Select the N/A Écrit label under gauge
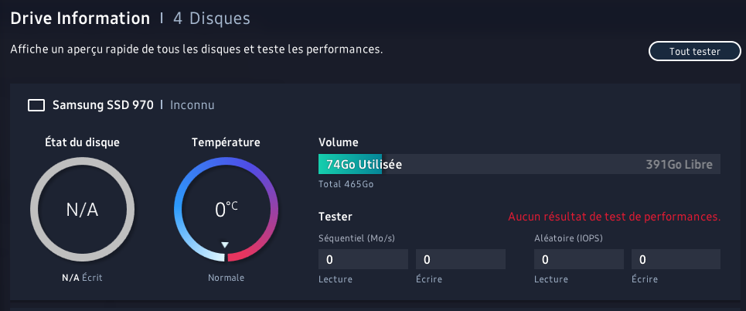746x311 pixels. pos(82,278)
